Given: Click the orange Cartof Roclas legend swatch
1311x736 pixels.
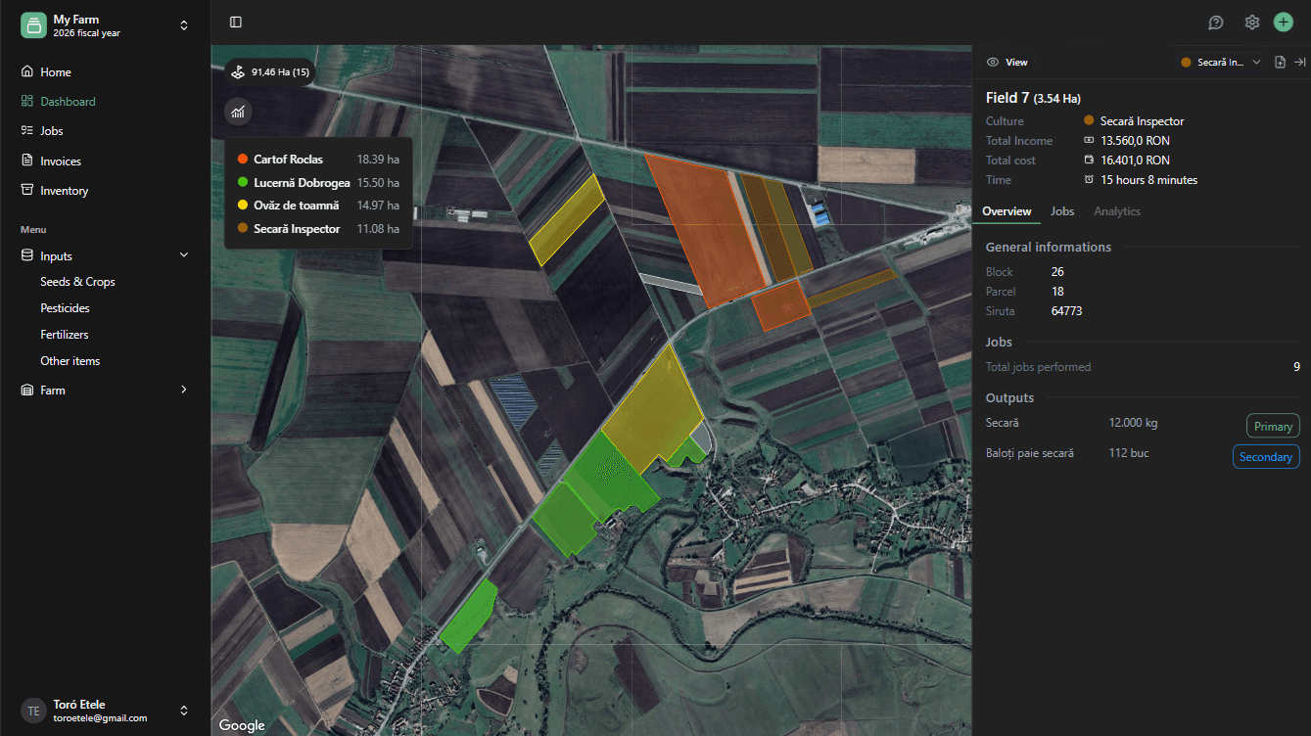Looking at the screenshot, I should (x=242, y=159).
